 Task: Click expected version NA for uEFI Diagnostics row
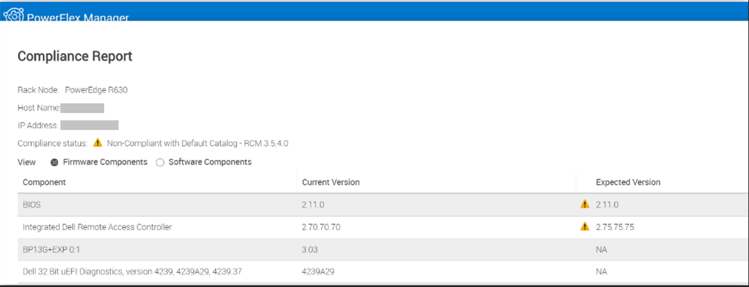[601, 272]
